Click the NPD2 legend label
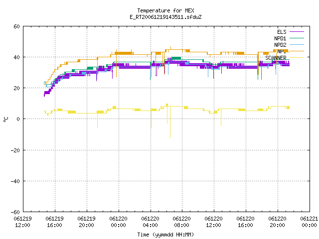Viewport: 319px width, 239px height. click(280, 45)
